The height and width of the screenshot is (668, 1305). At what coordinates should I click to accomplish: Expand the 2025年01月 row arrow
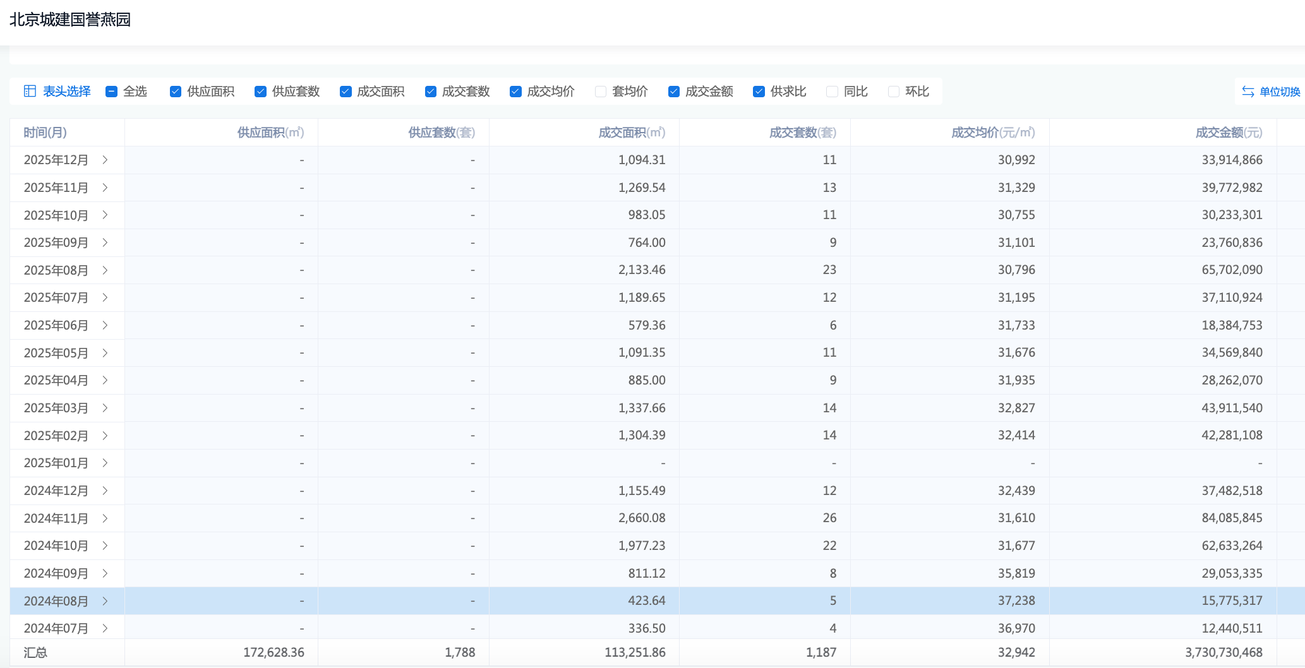point(105,463)
